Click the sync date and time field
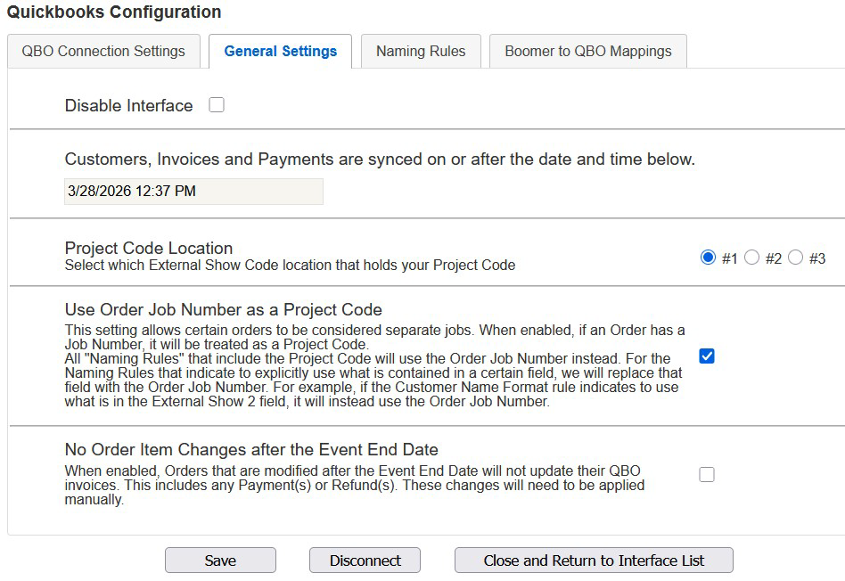This screenshot has width=845, height=581. pyautogui.click(x=193, y=192)
